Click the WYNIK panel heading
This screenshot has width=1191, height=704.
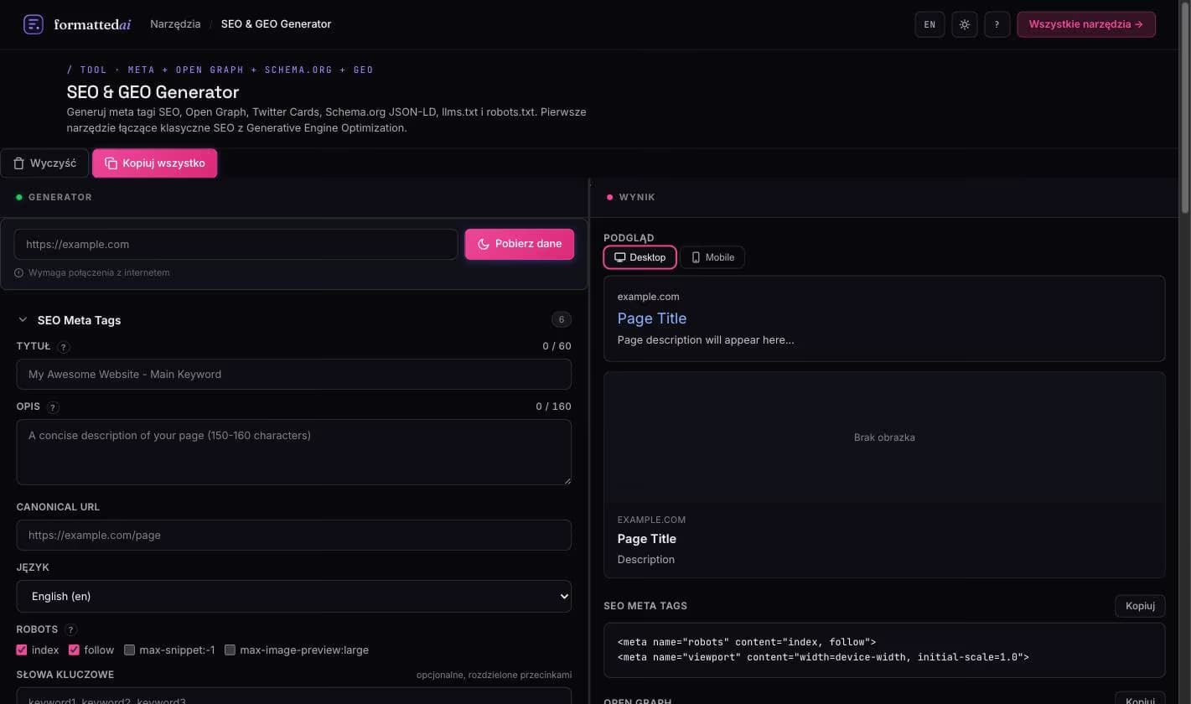[x=637, y=197]
